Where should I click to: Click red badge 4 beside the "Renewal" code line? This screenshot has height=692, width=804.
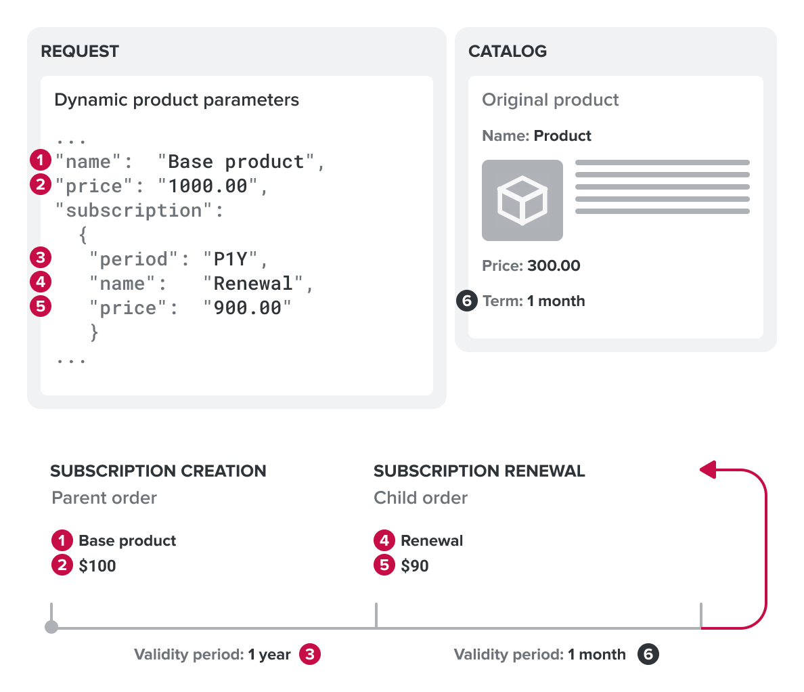tap(41, 282)
